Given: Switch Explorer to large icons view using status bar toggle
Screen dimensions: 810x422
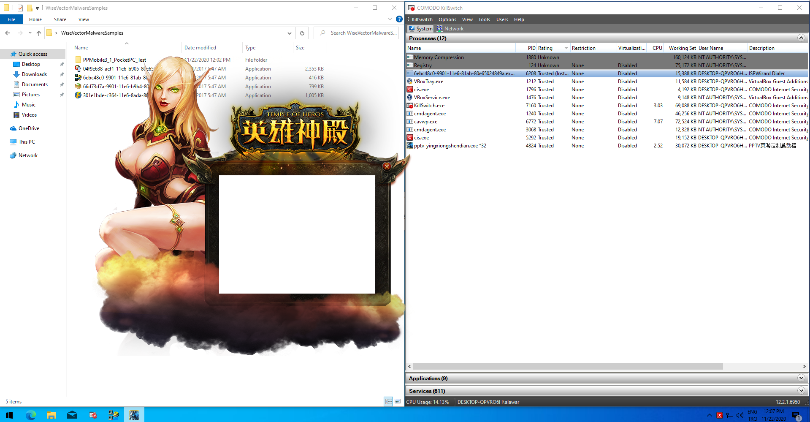Looking at the screenshot, I should (397, 401).
